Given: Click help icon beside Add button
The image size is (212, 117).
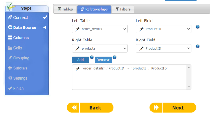Looking at the screenshot, I should (x=92, y=57).
